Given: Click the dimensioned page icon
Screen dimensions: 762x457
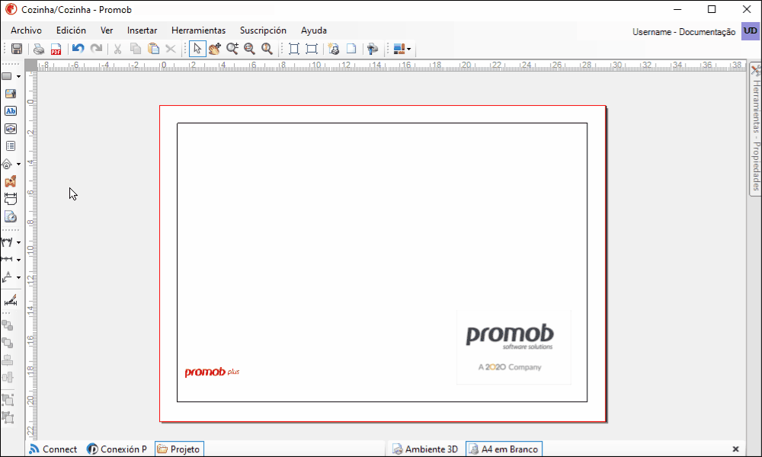Looking at the screenshot, I should coord(10,199).
